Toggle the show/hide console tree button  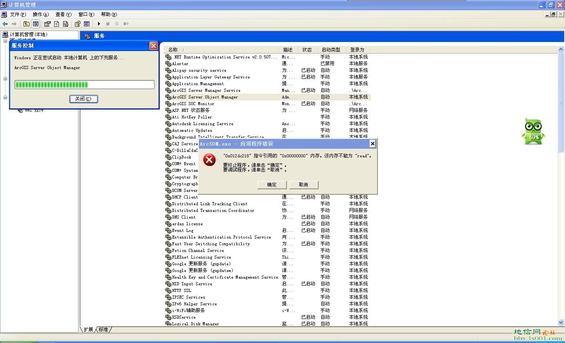click(x=36, y=24)
